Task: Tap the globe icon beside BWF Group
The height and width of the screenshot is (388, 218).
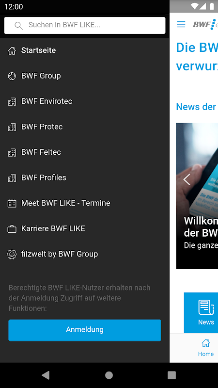Action: pyautogui.click(x=12, y=76)
